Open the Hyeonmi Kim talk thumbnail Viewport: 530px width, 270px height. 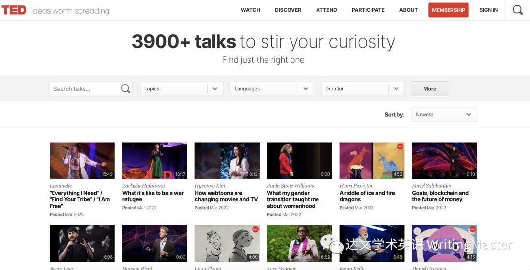[227, 161]
